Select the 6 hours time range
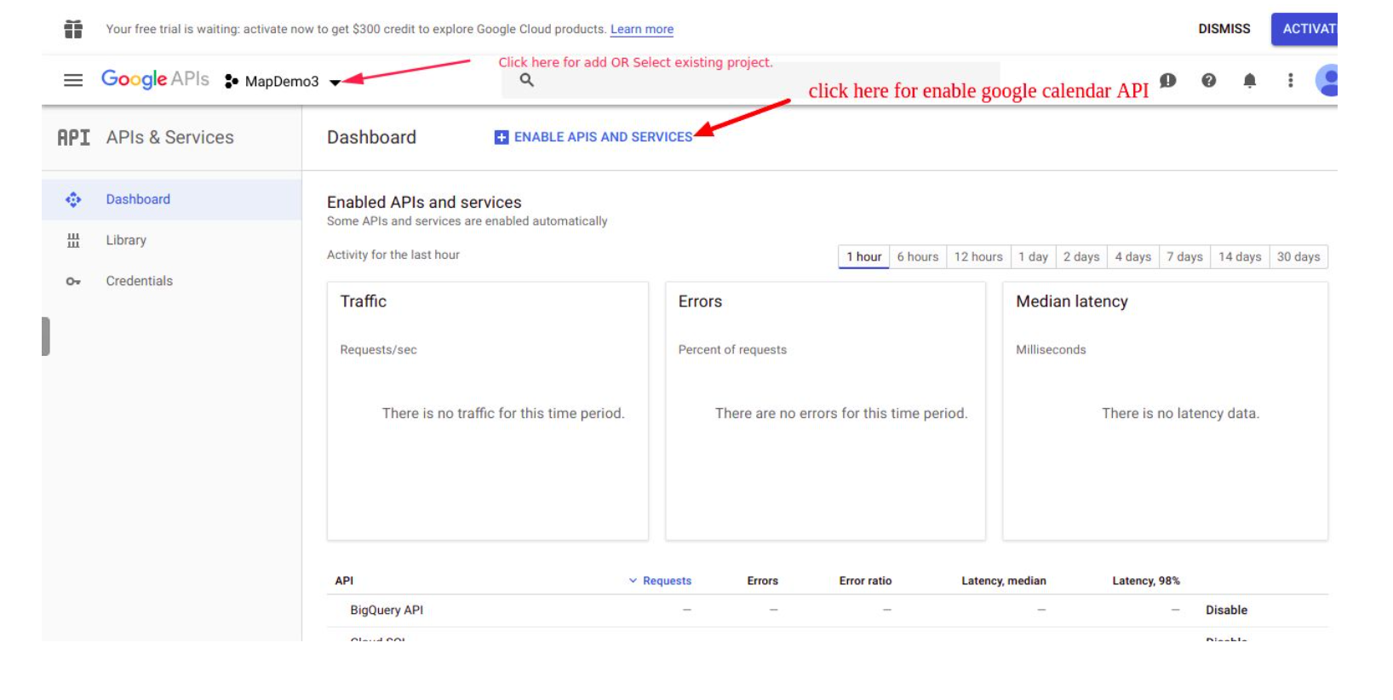 [918, 257]
